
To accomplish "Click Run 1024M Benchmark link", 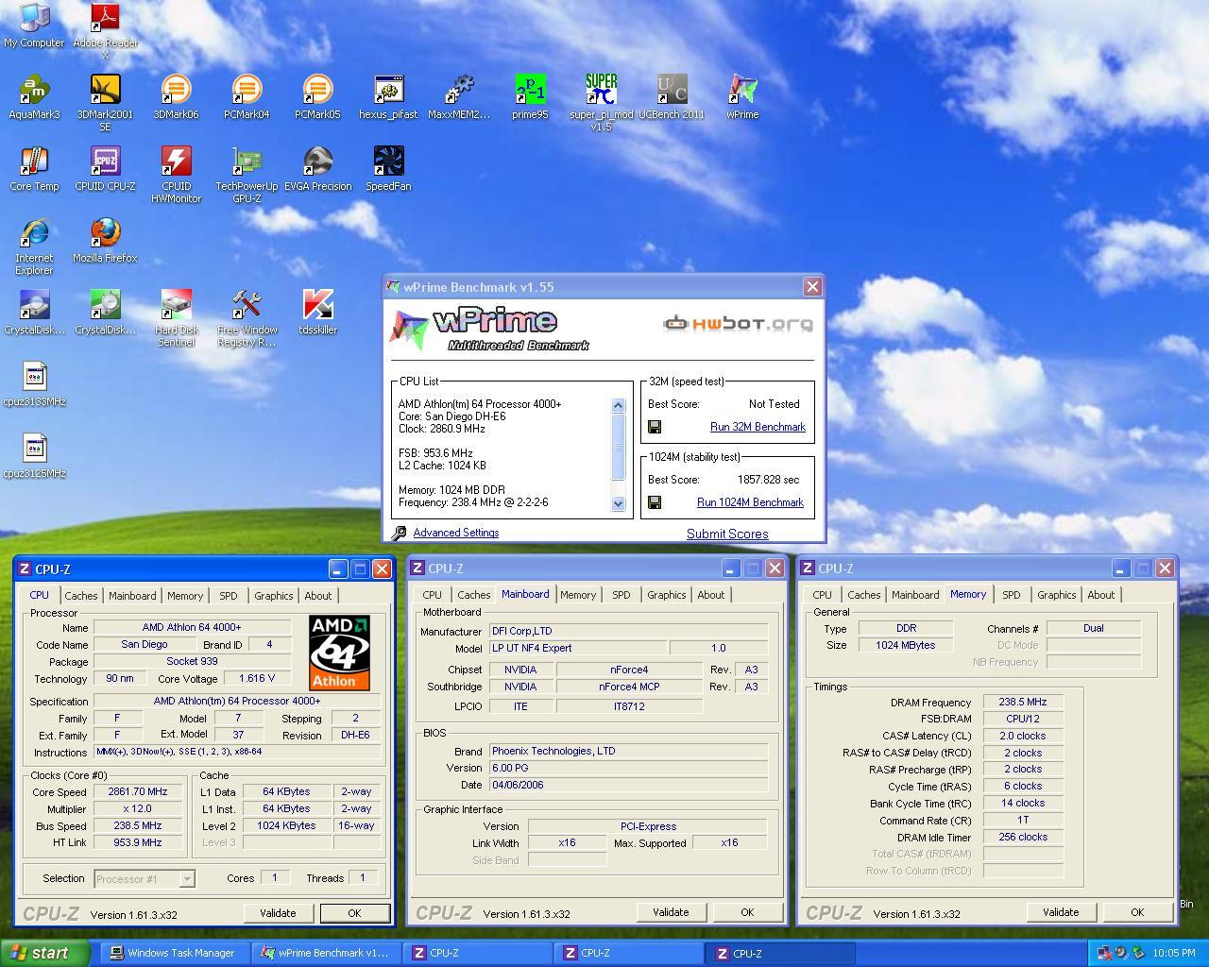I will (x=750, y=502).
